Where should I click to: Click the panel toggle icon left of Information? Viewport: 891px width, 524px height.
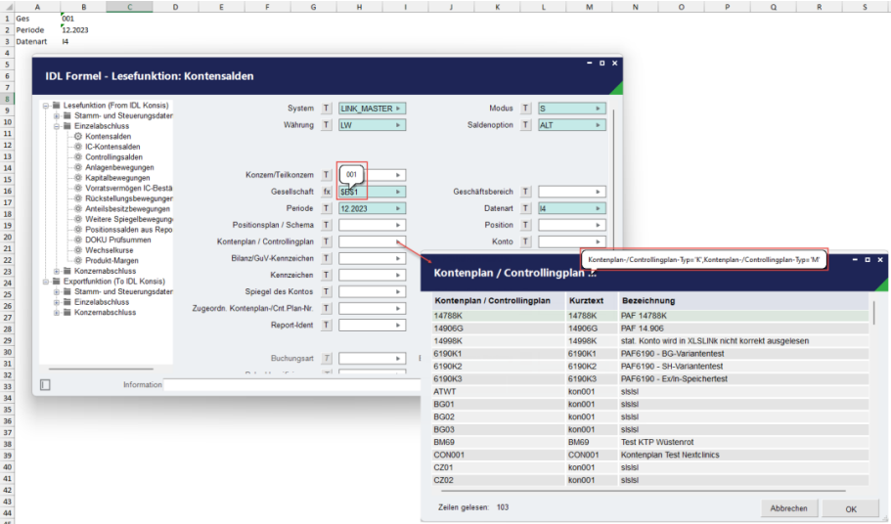45,385
